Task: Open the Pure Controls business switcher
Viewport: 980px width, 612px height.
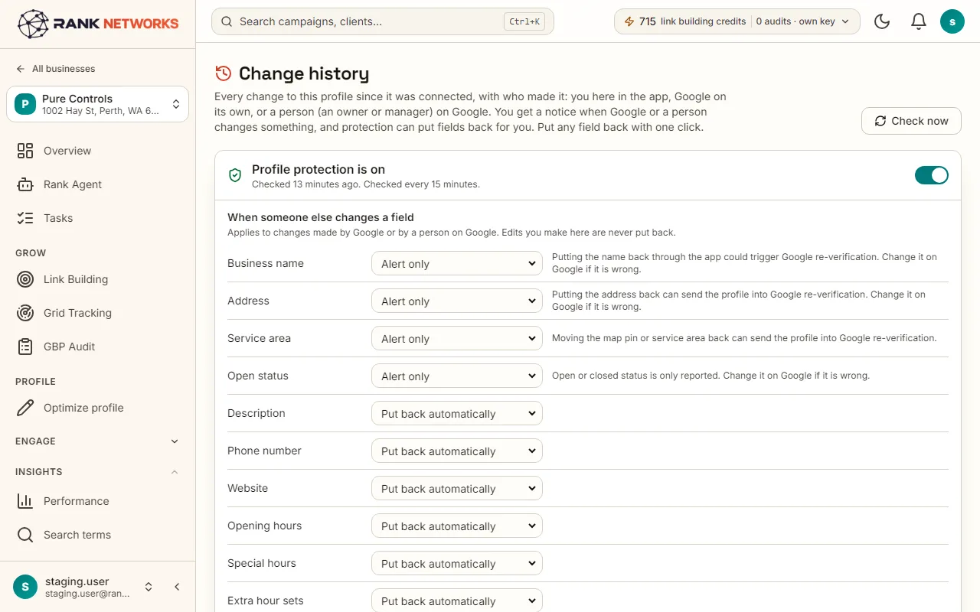Action: tap(98, 104)
